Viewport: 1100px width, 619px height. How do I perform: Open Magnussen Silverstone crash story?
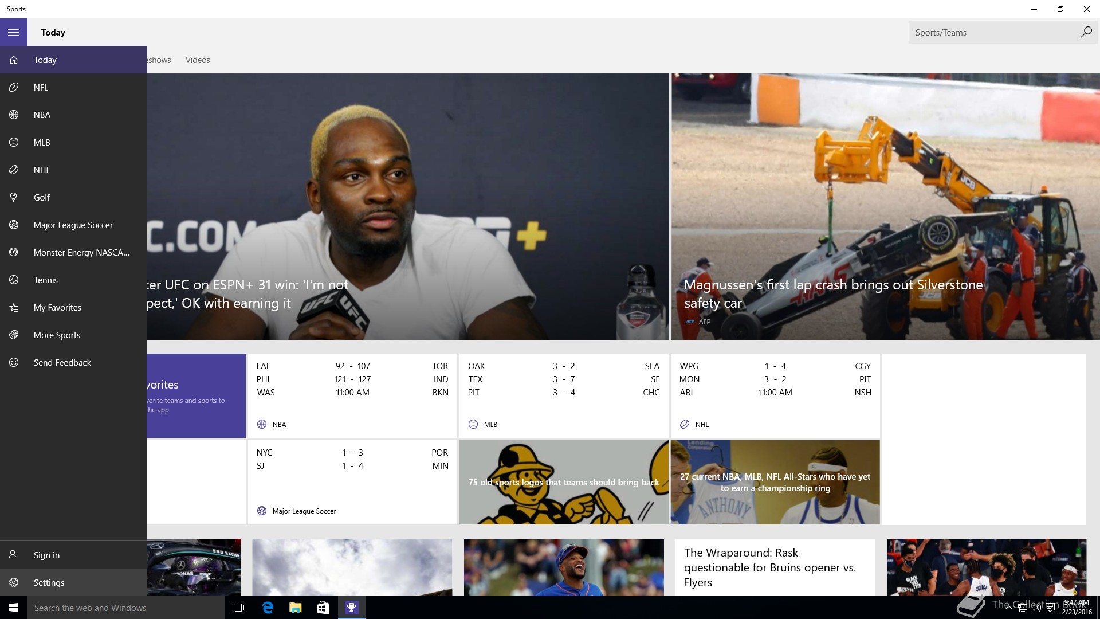pyautogui.click(x=886, y=206)
